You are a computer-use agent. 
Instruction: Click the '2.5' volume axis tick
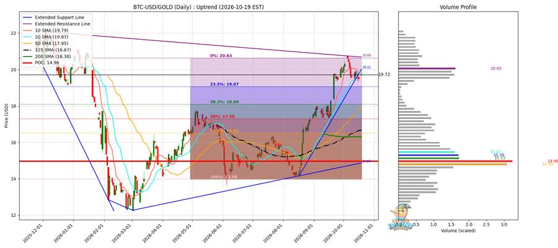(487, 225)
